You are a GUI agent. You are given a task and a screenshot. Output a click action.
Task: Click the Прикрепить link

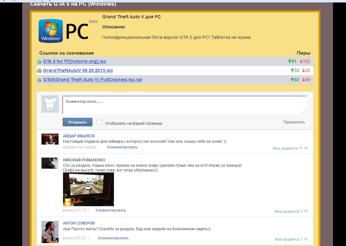(x=294, y=122)
